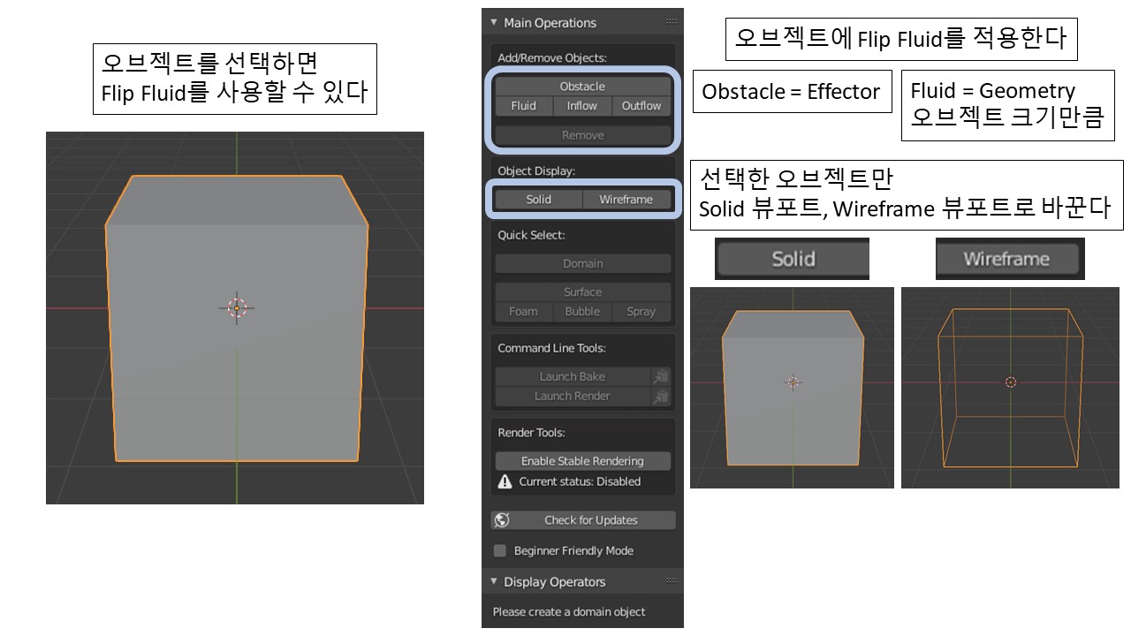Click the 'Render Tools:' label
The height and width of the screenshot is (636, 1131).
tap(531, 433)
